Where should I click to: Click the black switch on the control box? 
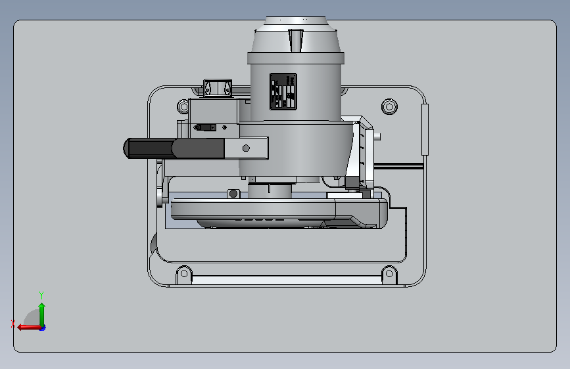[x=206, y=127]
